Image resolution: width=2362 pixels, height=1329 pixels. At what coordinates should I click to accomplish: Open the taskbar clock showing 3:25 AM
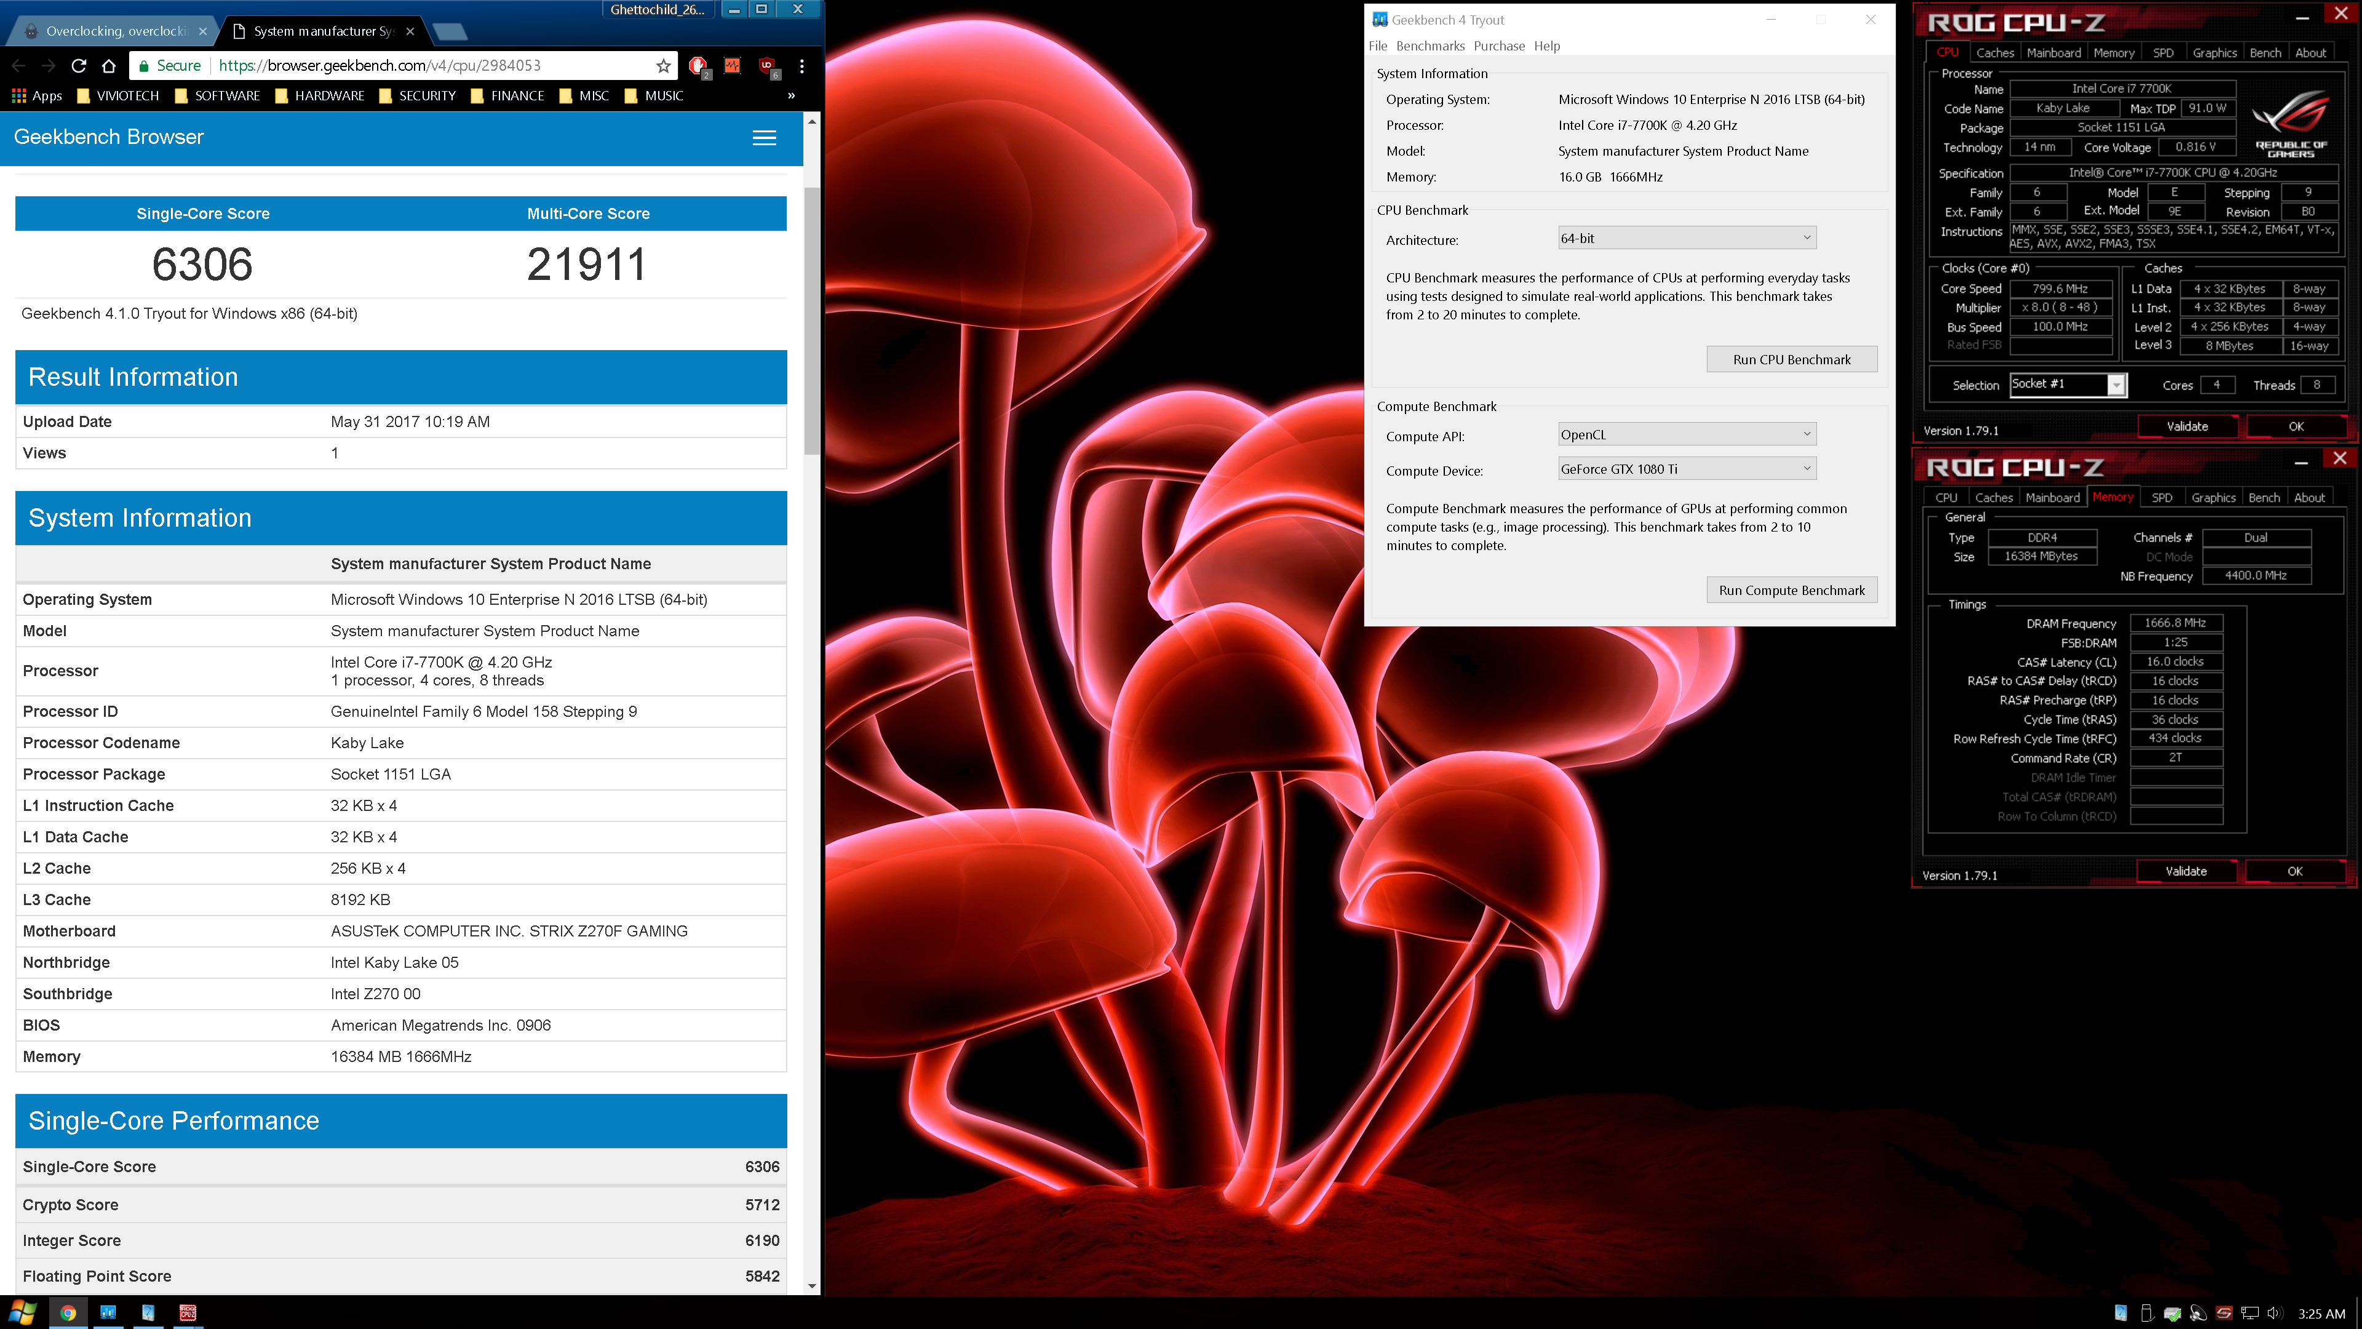point(2321,1314)
